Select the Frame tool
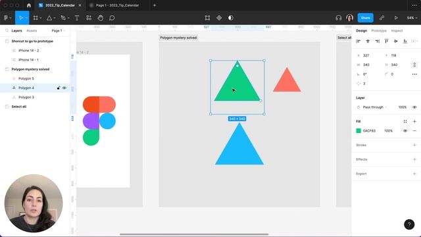This screenshot has width=421, height=237. point(36,18)
